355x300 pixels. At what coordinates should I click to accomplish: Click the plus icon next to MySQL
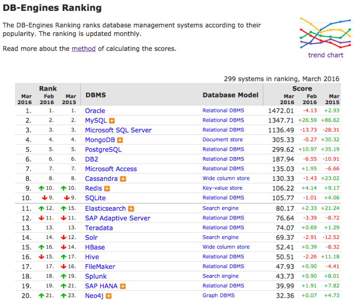112,121
